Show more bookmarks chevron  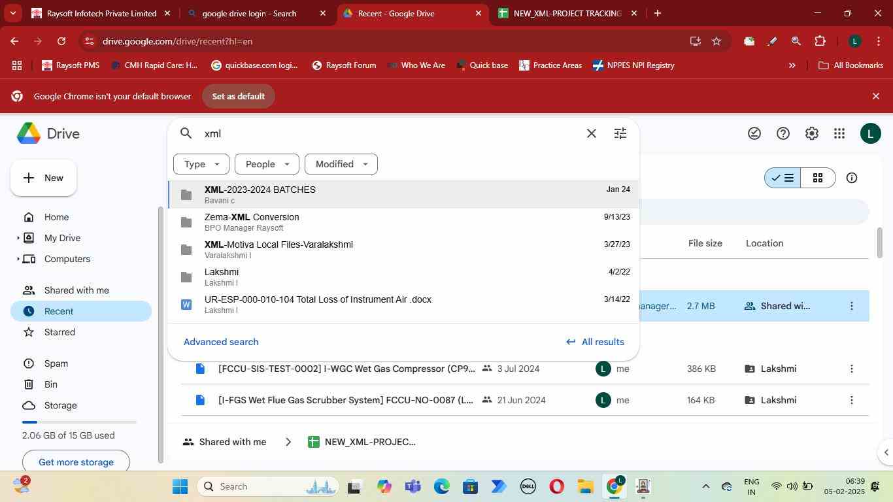pyautogui.click(x=792, y=65)
